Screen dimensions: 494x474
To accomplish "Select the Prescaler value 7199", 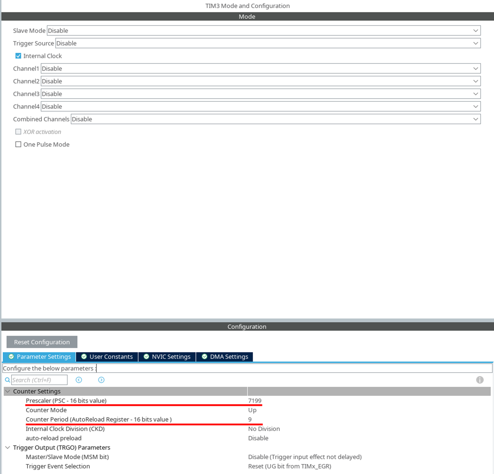I will click(x=255, y=400).
